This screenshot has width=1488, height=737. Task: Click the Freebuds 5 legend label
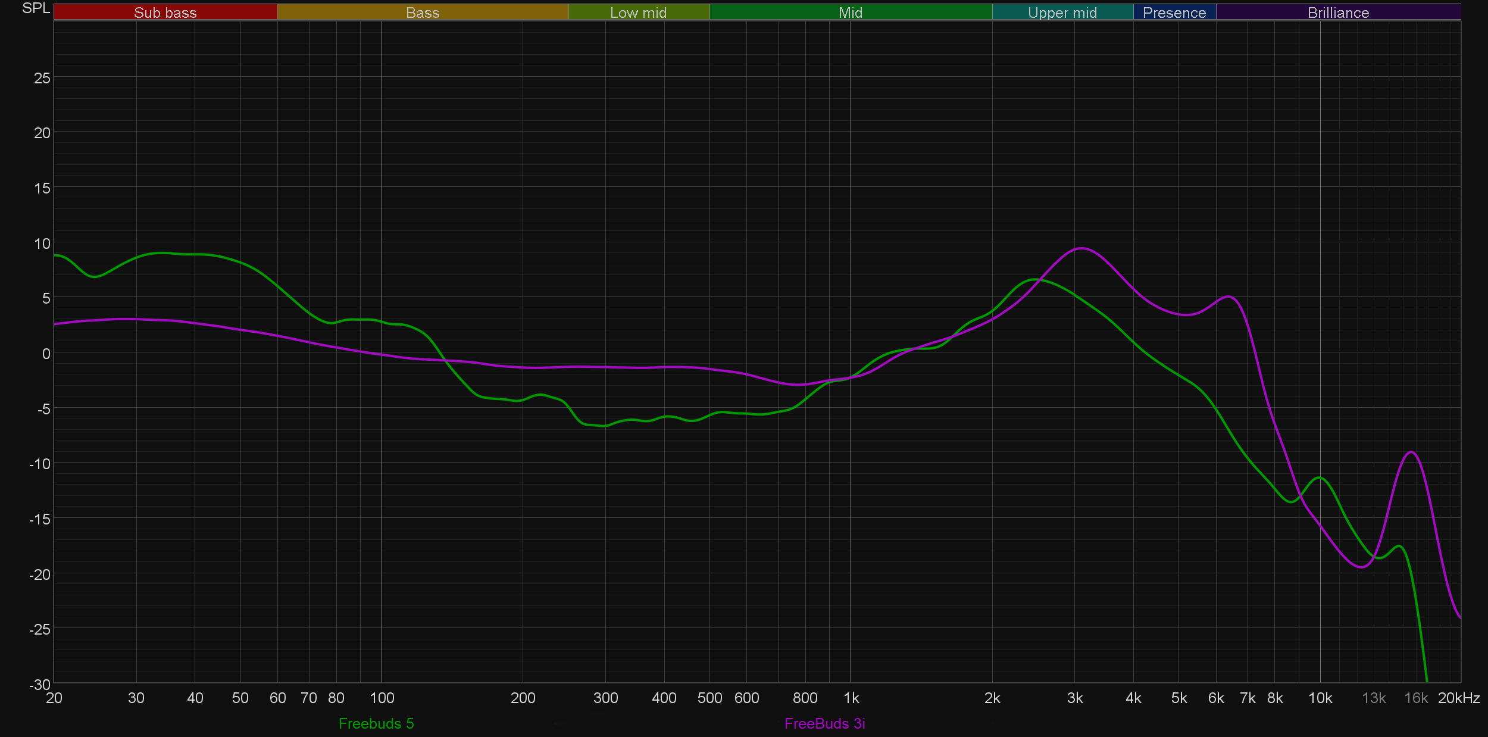[376, 723]
